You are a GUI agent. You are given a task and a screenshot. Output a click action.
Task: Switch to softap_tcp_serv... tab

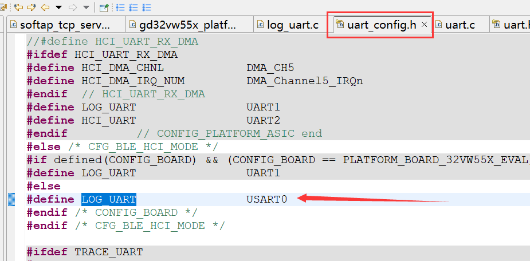click(x=64, y=25)
